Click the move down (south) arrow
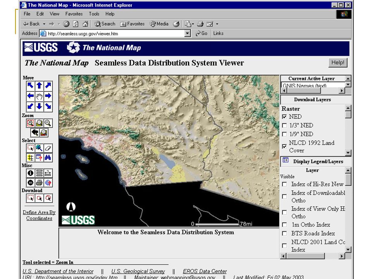The image size is (372, 279). coord(40,106)
